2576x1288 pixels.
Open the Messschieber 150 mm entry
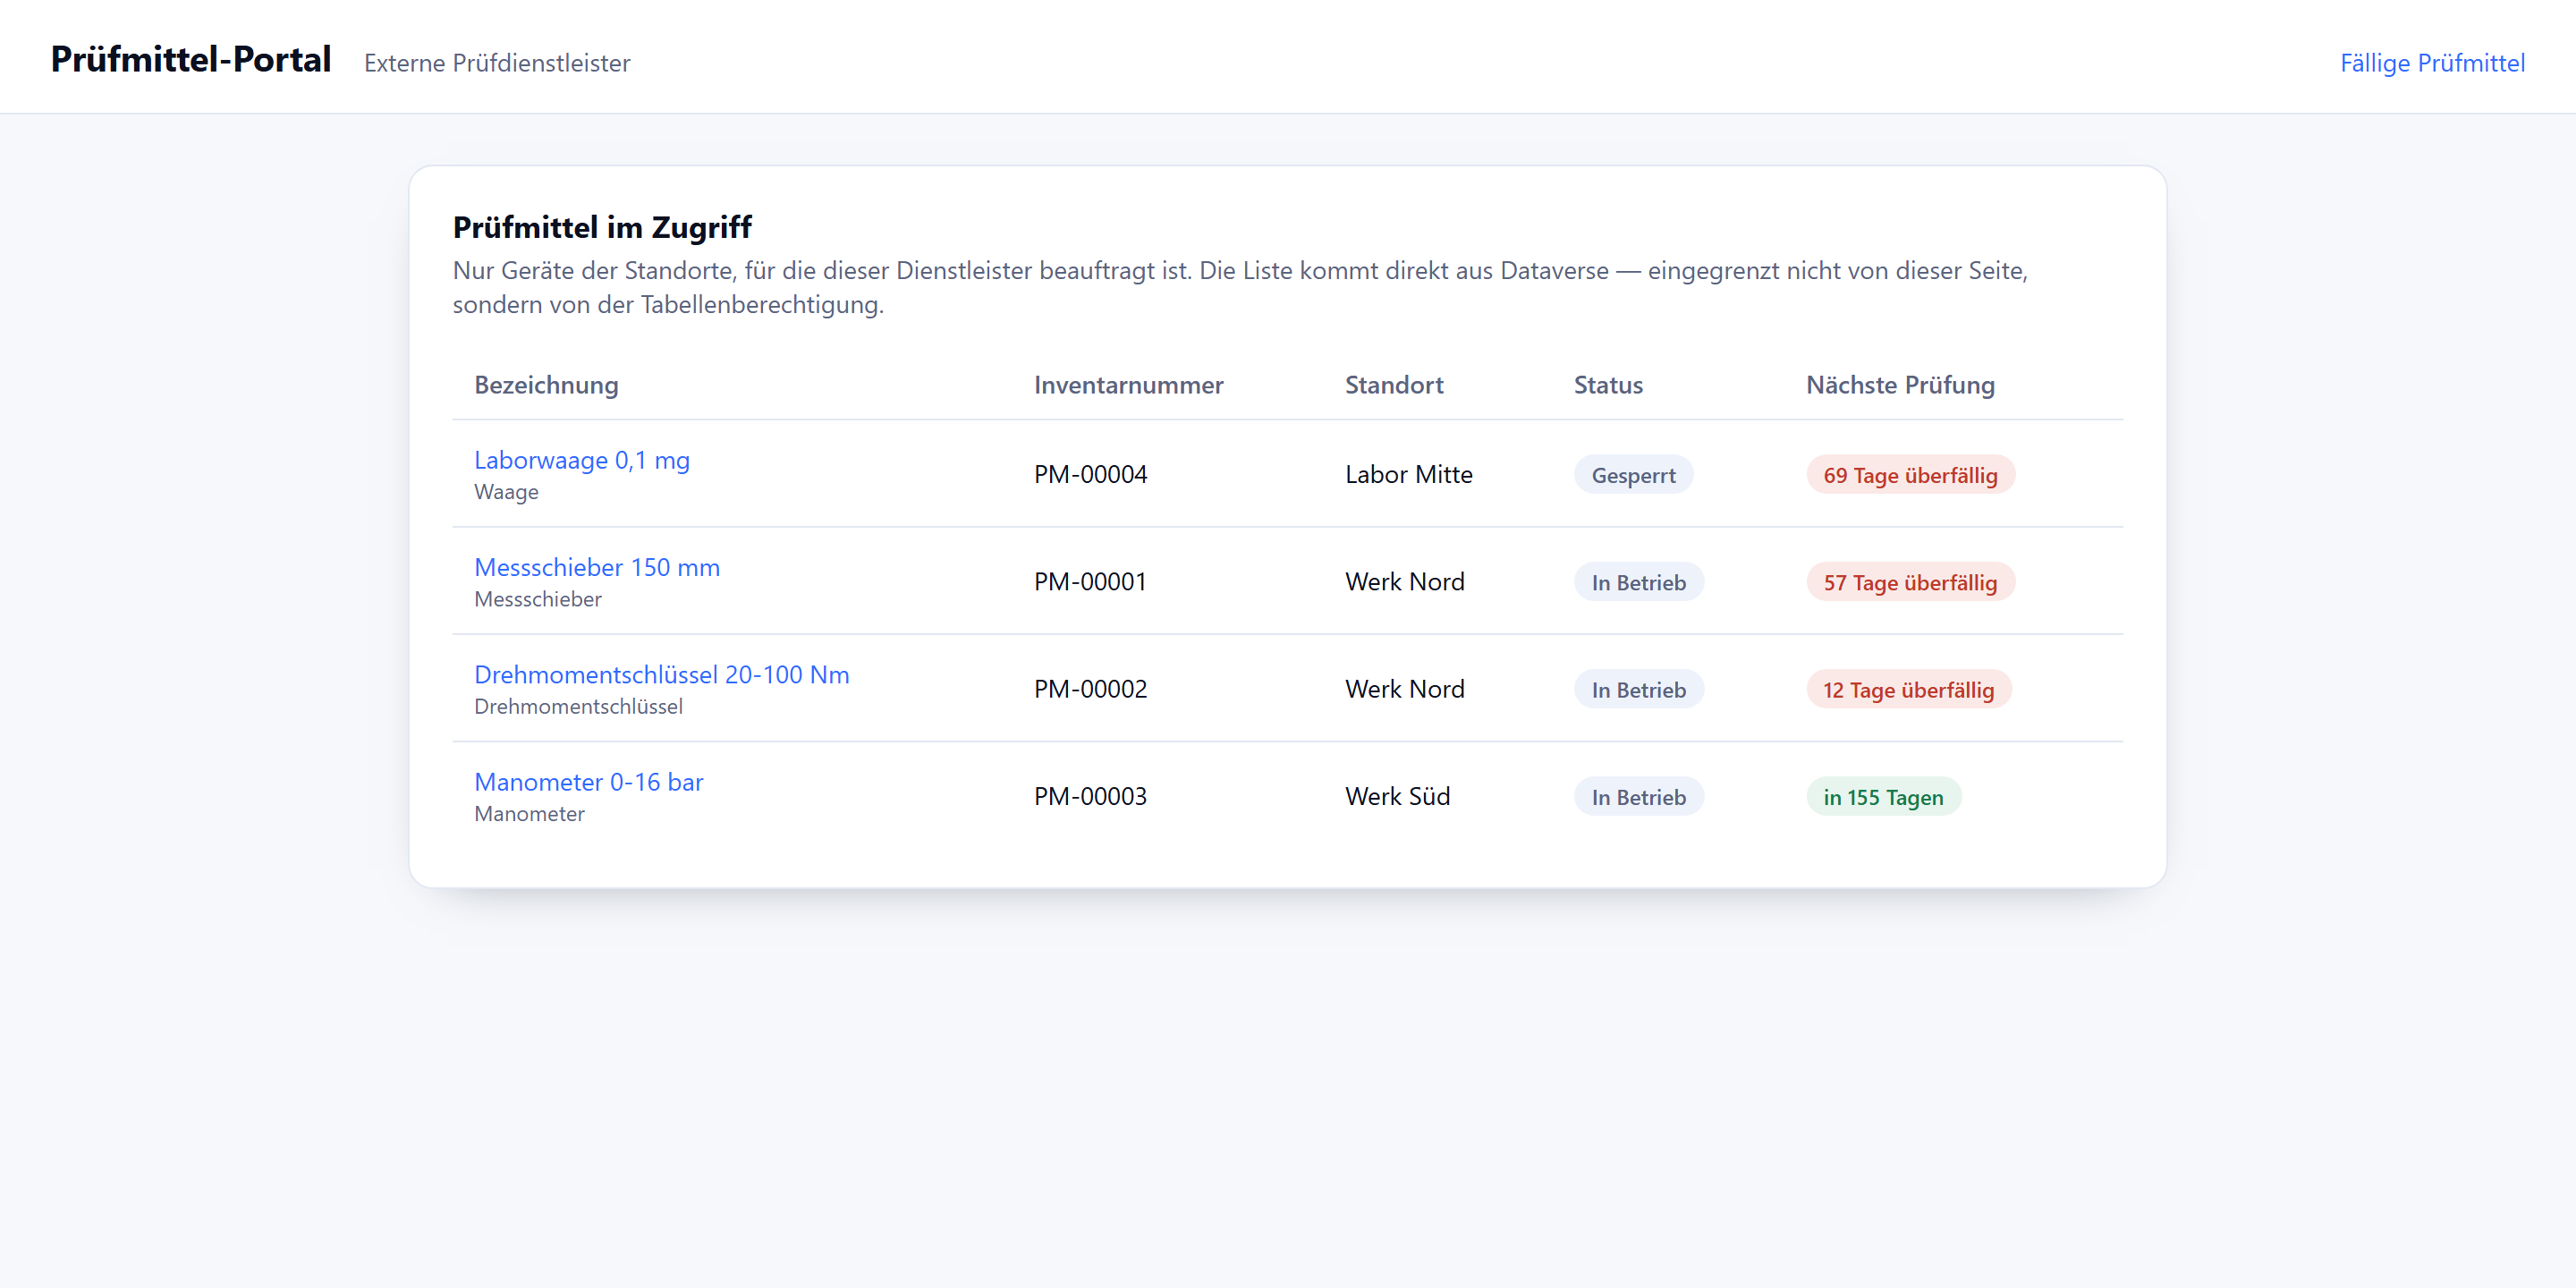point(597,567)
